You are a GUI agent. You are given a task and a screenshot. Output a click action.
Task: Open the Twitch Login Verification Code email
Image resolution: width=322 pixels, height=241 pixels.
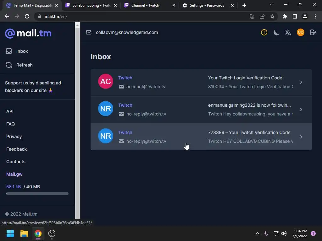tap(201, 82)
